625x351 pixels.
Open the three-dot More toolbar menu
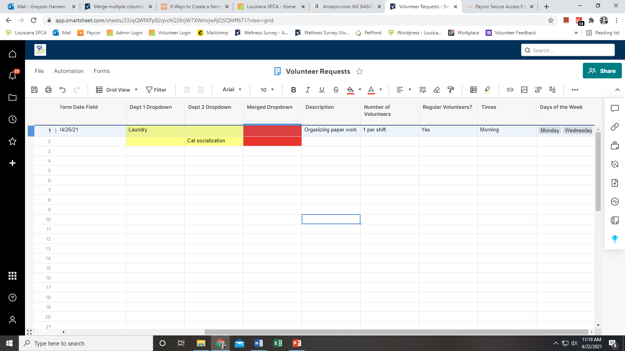(575, 90)
